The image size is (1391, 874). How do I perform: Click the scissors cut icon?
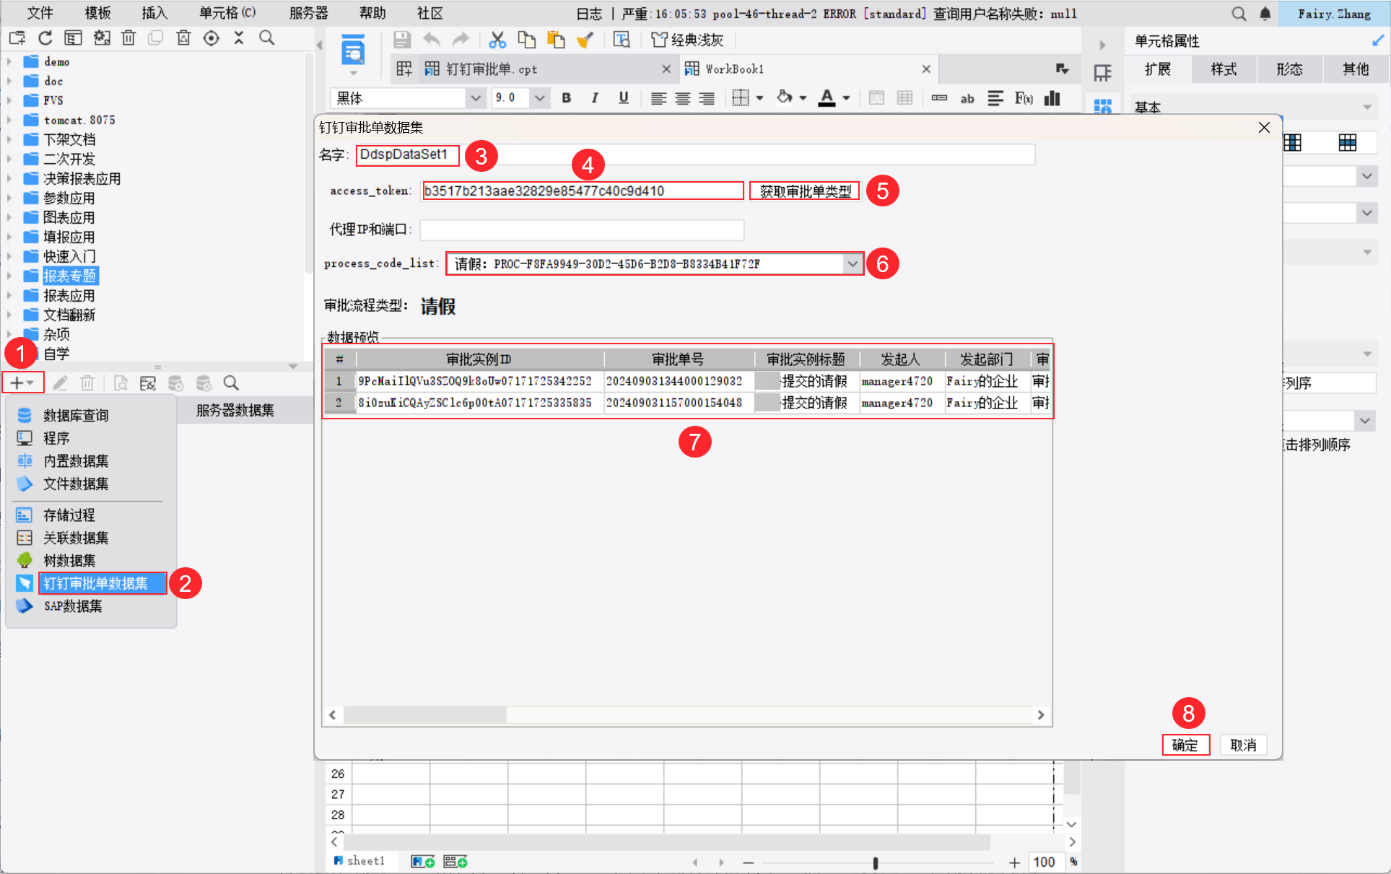(x=497, y=40)
